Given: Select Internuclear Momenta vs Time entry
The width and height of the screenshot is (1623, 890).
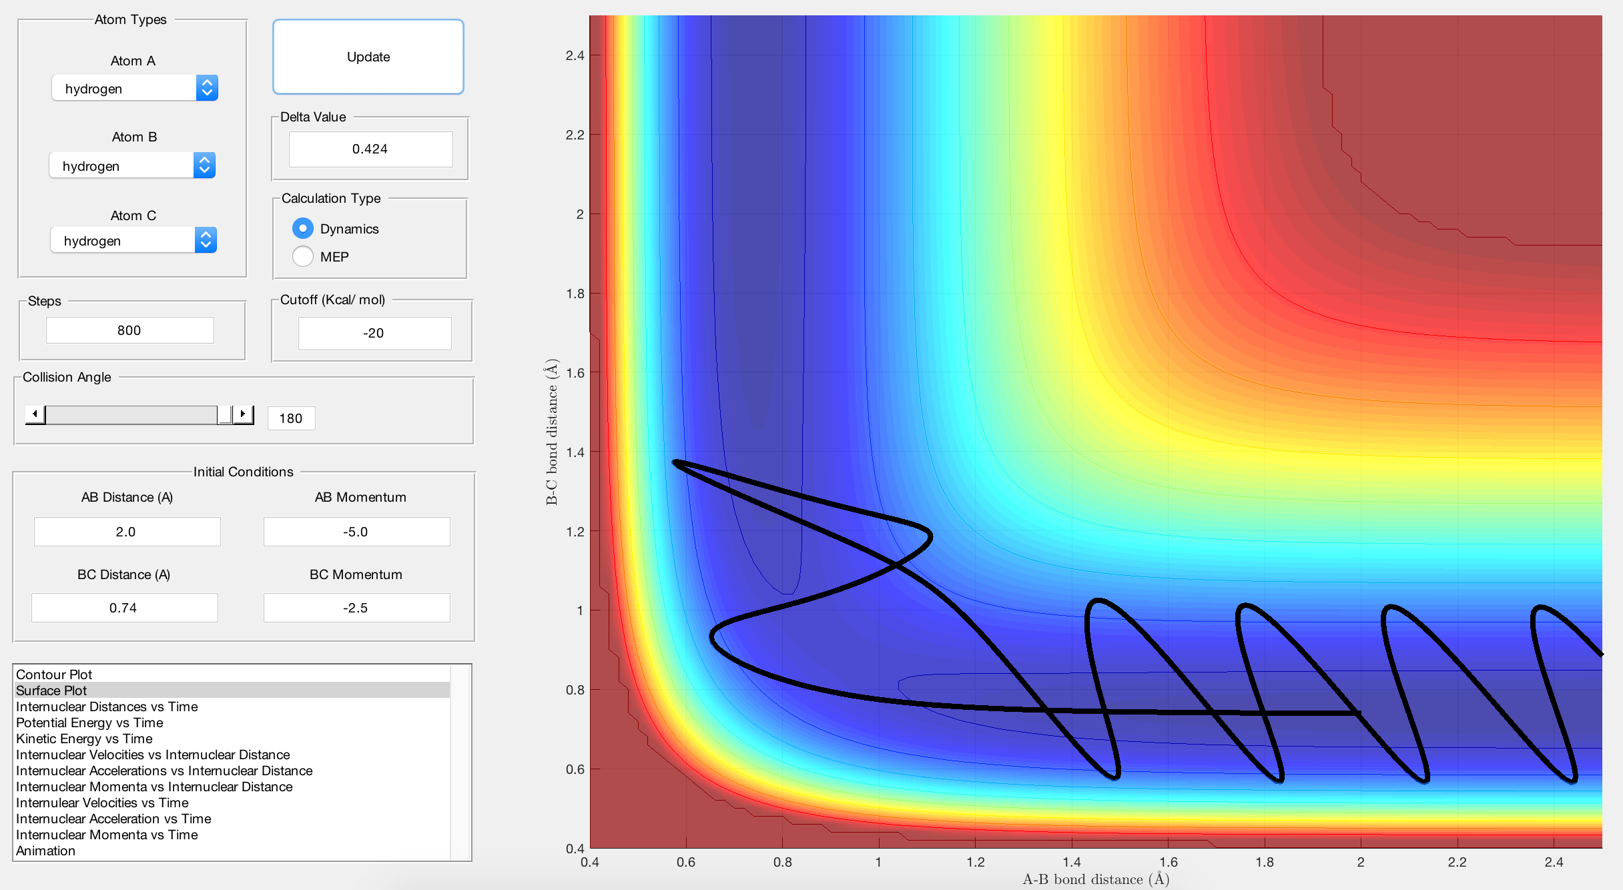Looking at the screenshot, I should pyautogui.click(x=107, y=835).
